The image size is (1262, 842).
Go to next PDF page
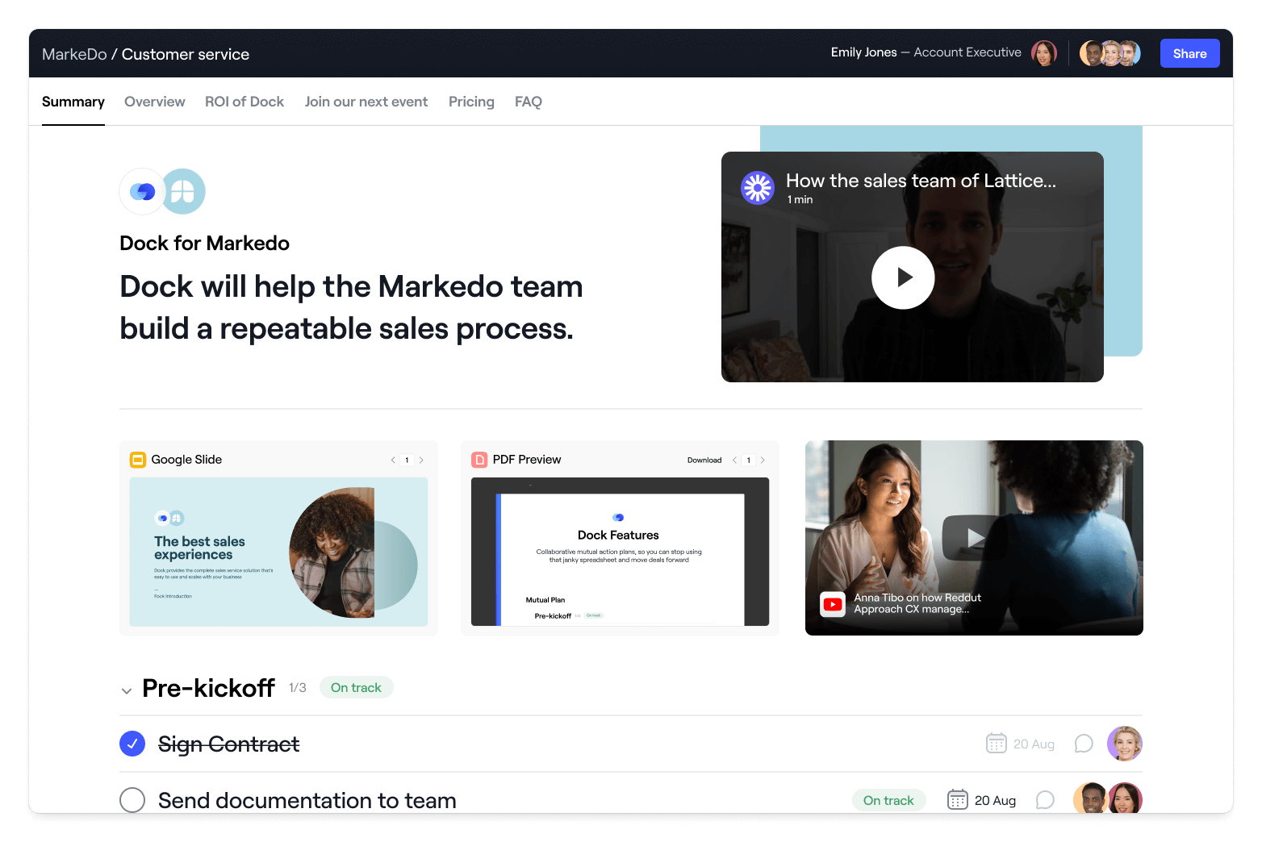pos(763,460)
